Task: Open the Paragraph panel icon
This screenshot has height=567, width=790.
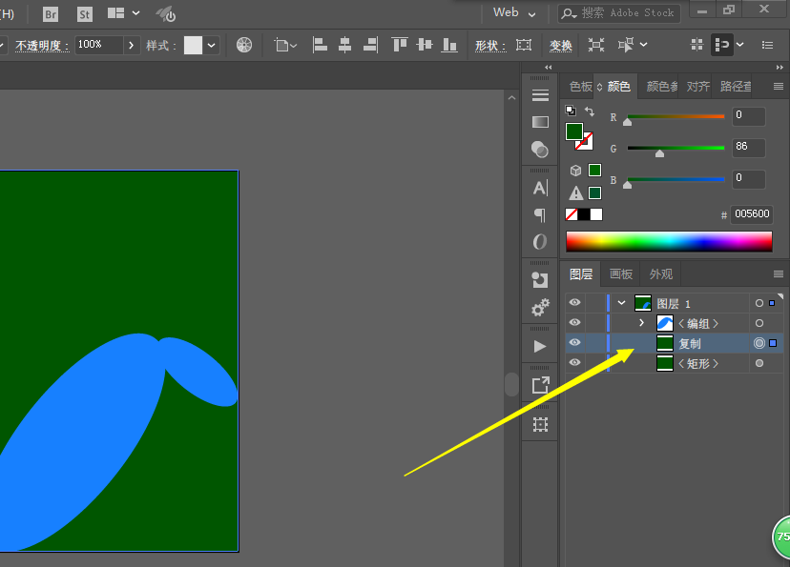Action: click(x=540, y=214)
